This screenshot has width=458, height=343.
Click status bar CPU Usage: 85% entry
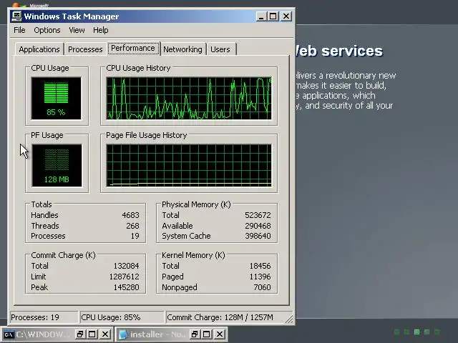click(122, 317)
